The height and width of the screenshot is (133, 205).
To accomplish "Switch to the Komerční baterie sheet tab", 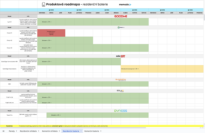I will tap(92, 131).
